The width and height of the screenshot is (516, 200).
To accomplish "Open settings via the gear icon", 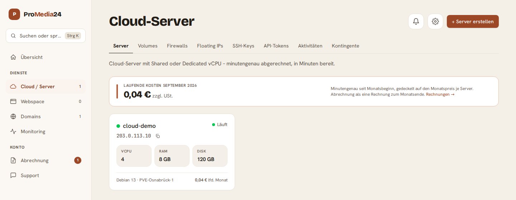I will pyautogui.click(x=435, y=21).
